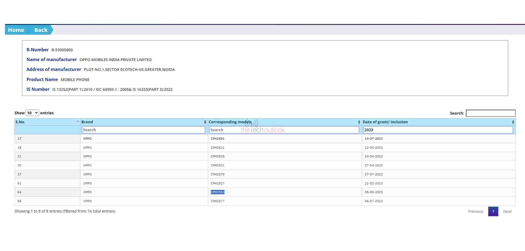Click the global table Search field
Viewport: 525px width, 251px height.
[491, 113]
